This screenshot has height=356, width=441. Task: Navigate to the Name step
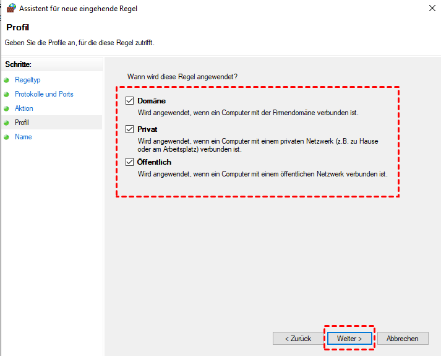click(x=24, y=137)
